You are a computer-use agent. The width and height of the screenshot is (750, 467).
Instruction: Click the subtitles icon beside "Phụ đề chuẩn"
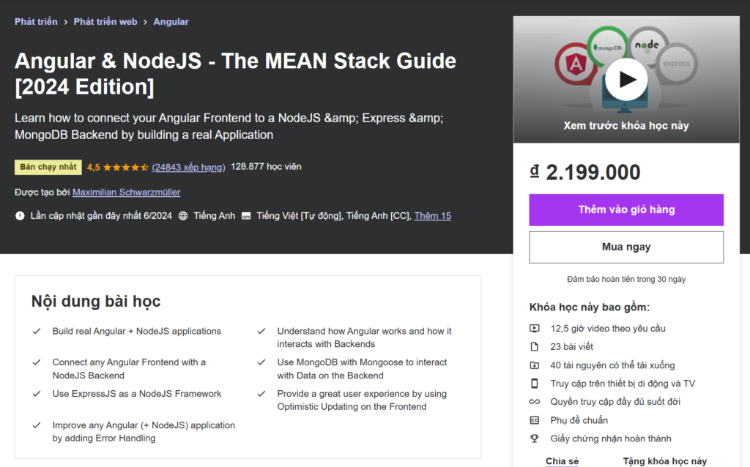535,419
